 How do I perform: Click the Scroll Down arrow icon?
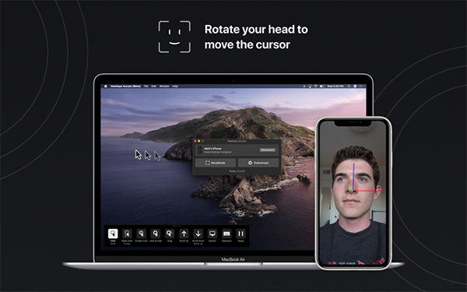198,234
